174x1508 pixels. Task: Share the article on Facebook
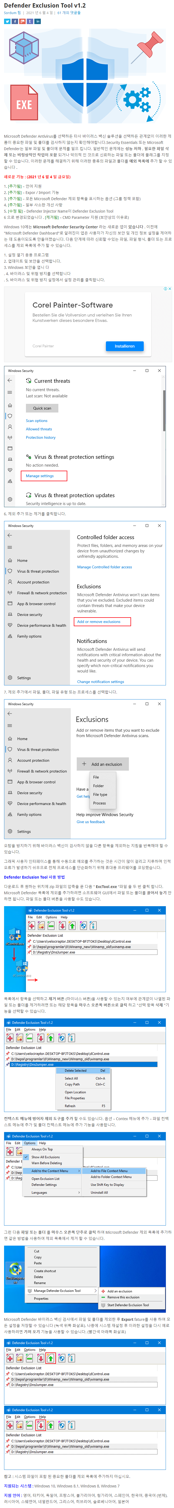click(x=15, y=21)
